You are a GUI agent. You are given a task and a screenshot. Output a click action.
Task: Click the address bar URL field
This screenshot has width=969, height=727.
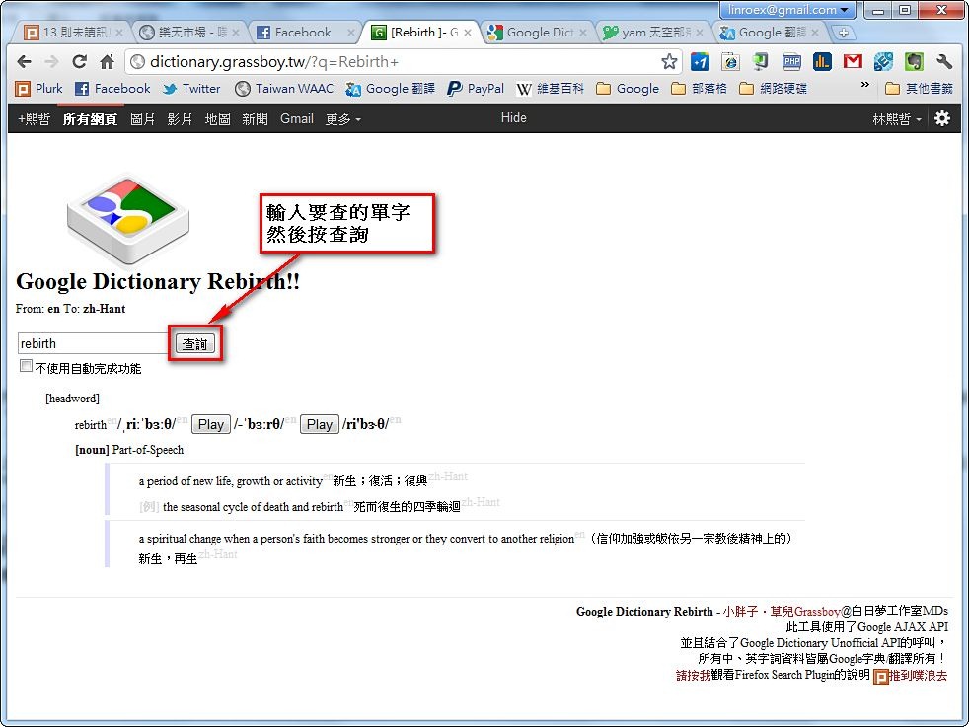402,62
